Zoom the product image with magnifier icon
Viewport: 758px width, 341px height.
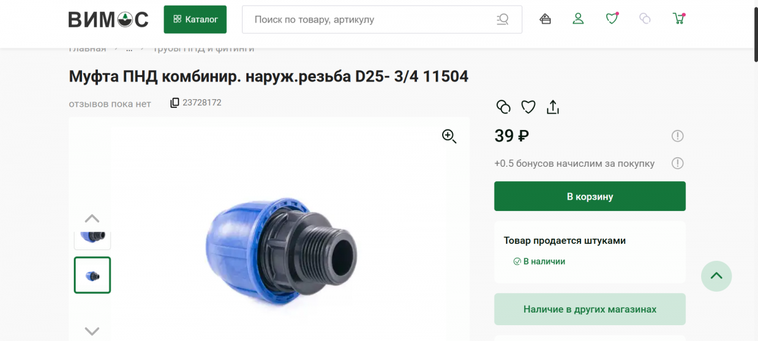449,136
